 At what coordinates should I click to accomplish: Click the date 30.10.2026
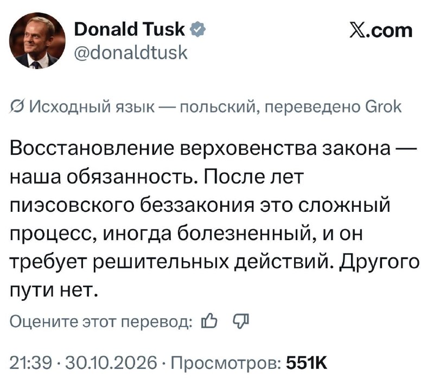pyautogui.click(x=111, y=362)
